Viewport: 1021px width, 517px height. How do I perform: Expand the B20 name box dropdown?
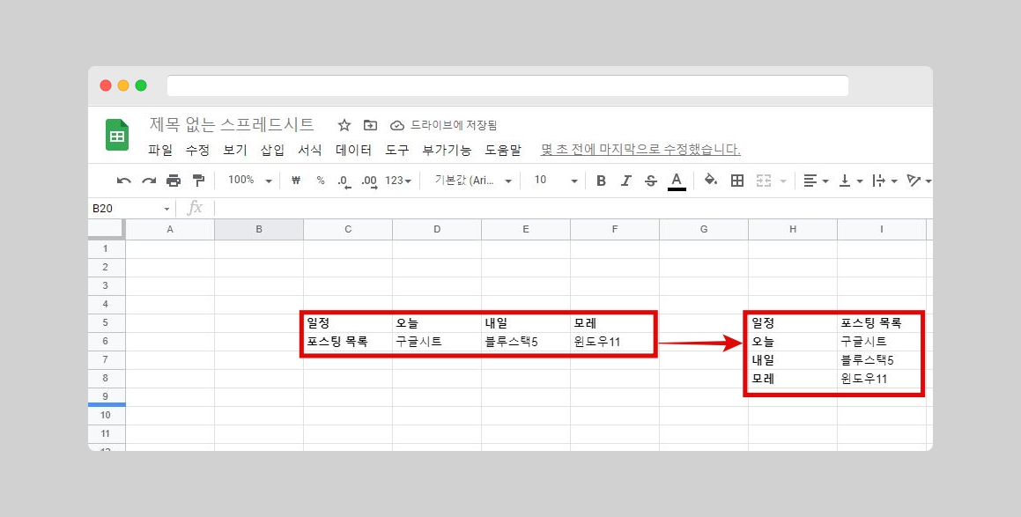(166, 209)
